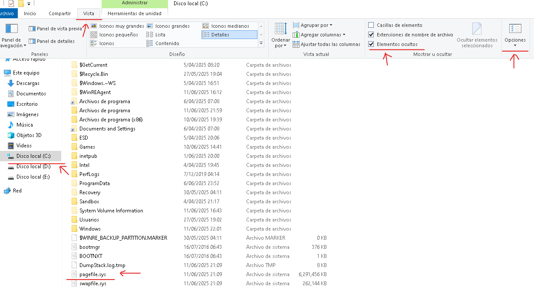Viewport: 534px width, 290px height.
Task: Select Documents and Settings shortcut icon
Action: tap(74, 129)
